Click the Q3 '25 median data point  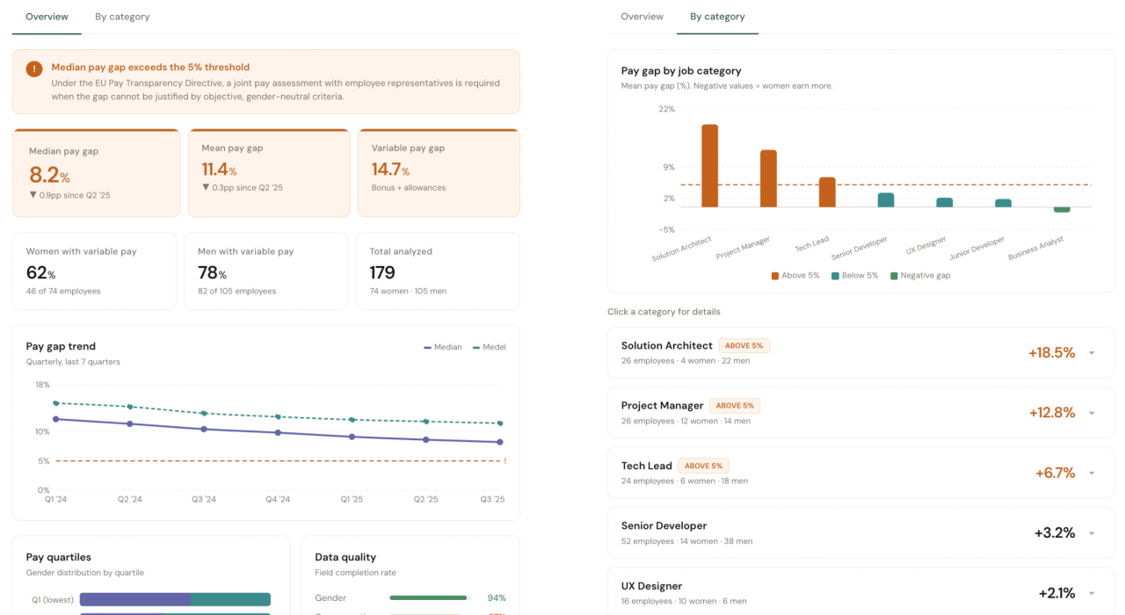click(x=500, y=442)
